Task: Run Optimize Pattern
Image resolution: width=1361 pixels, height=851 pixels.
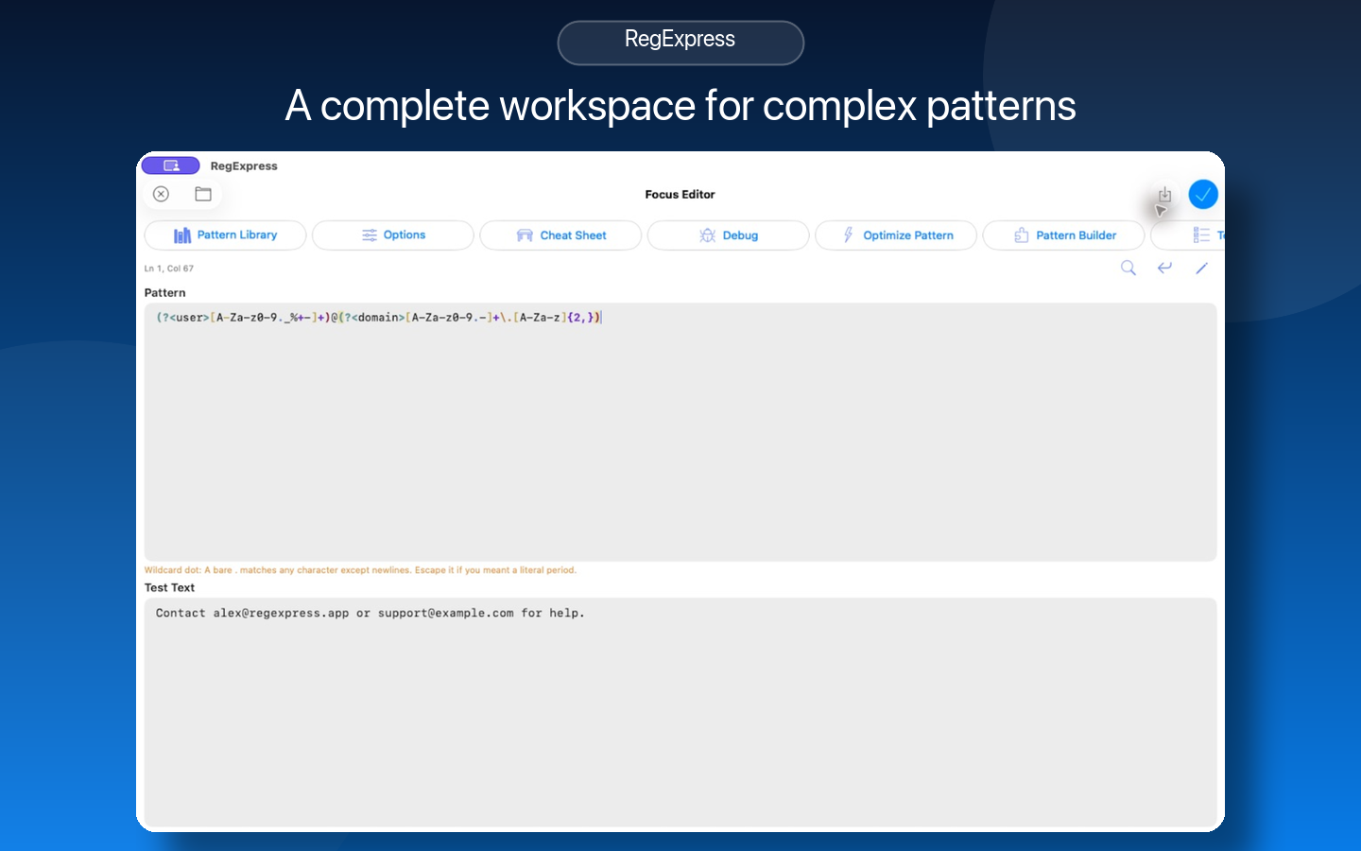Action: [896, 235]
